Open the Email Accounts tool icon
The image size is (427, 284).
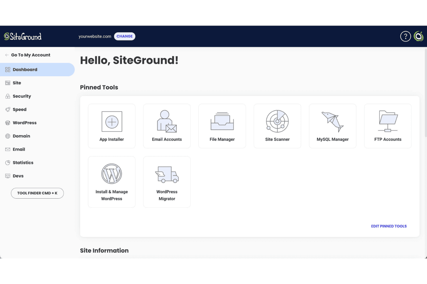[x=167, y=121]
